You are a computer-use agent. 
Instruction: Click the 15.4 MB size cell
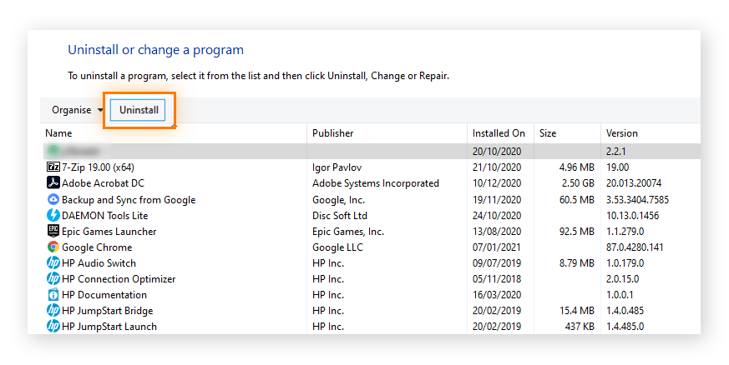coord(577,310)
